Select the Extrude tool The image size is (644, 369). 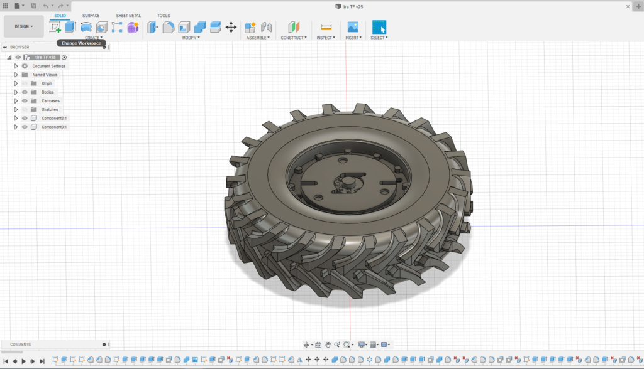tap(70, 27)
